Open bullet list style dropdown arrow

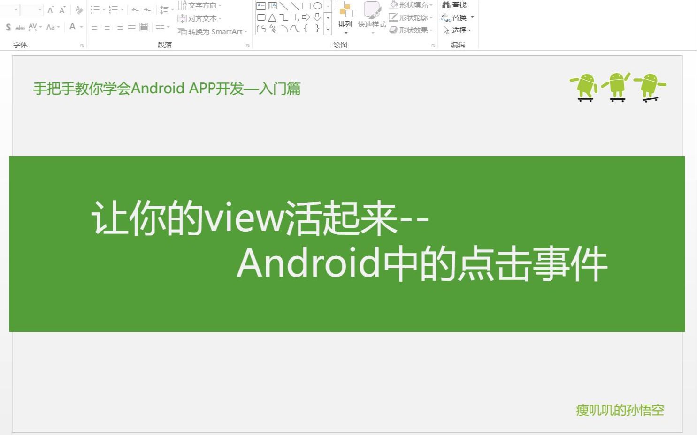pos(104,10)
